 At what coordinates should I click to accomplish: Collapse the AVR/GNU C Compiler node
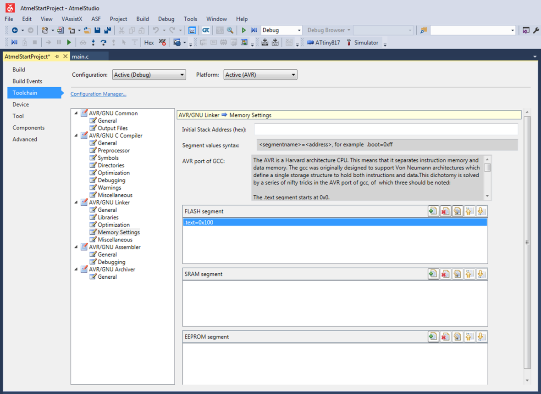(x=76, y=135)
